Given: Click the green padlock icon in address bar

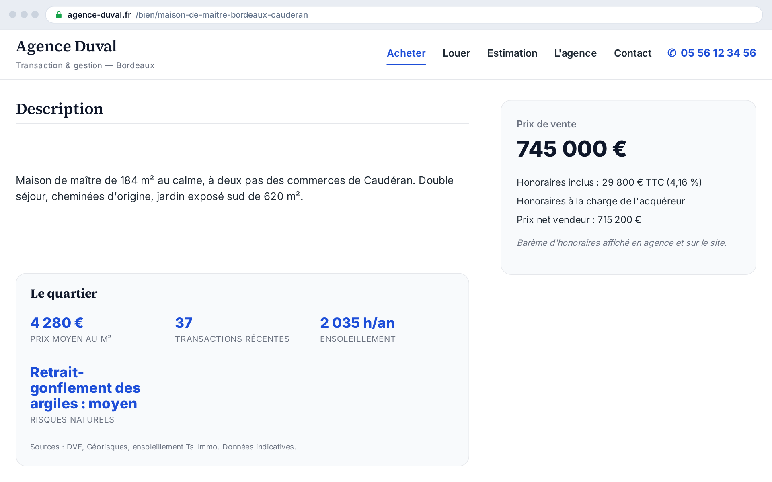Looking at the screenshot, I should (x=59, y=15).
